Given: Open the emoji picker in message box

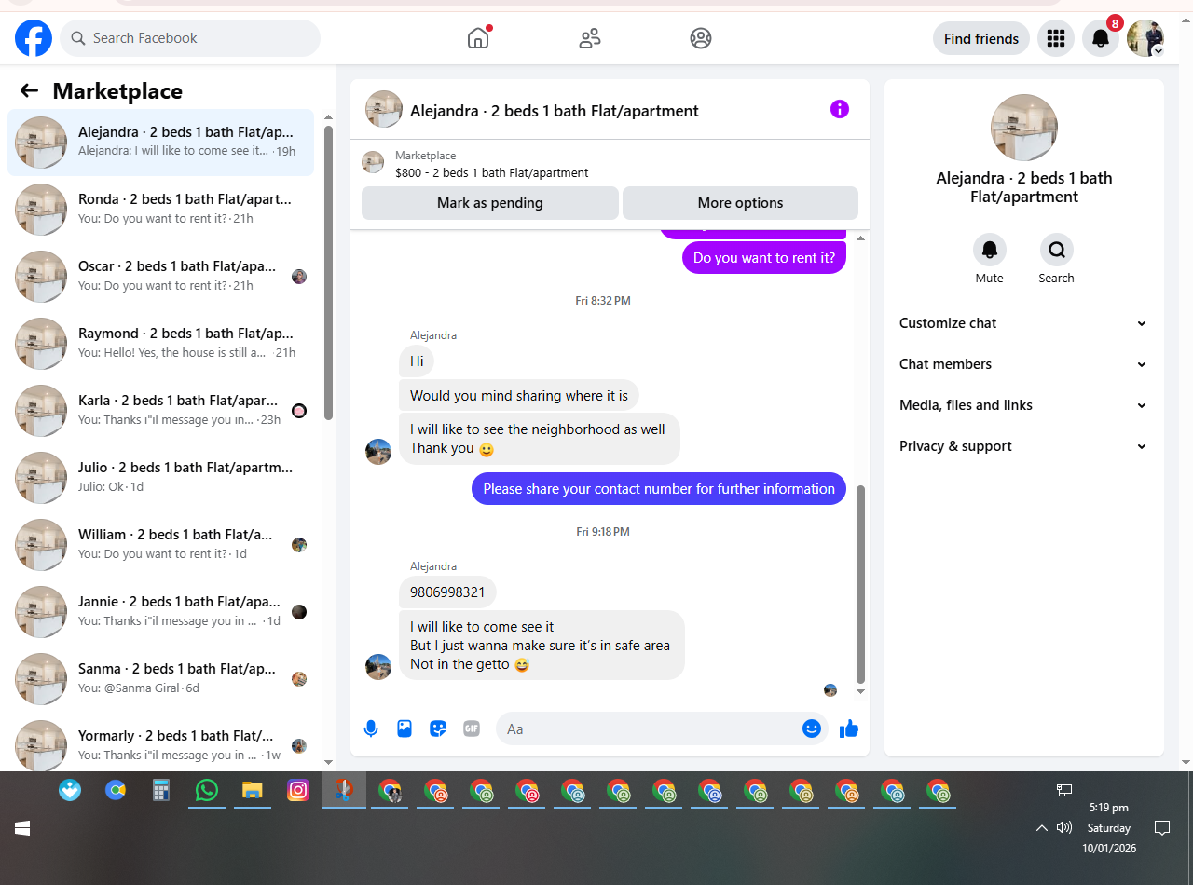Looking at the screenshot, I should click(x=812, y=728).
